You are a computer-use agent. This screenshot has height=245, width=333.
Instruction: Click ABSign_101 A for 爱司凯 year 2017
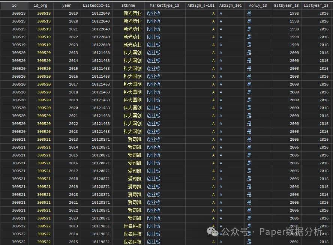click(x=221, y=171)
